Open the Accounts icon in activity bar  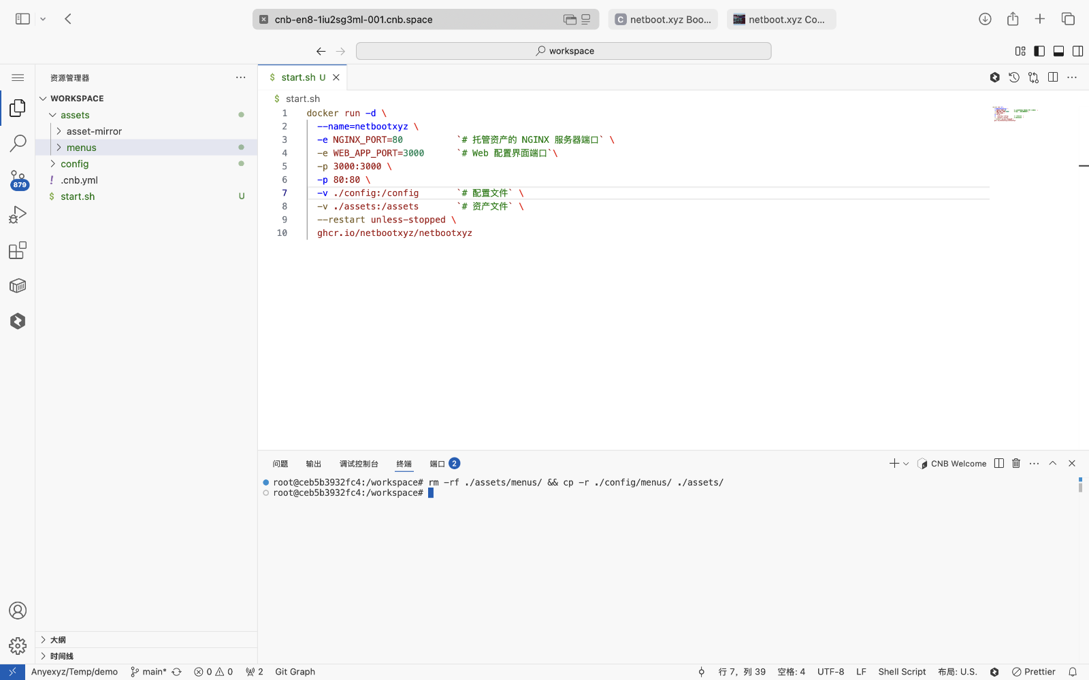click(x=18, y=611)
